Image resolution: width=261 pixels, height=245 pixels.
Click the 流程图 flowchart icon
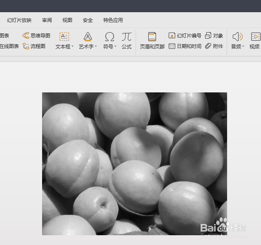tap(26, 46)
